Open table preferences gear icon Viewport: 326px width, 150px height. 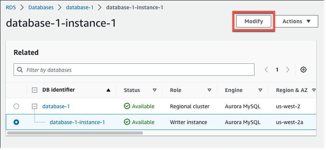(x=303, y=70)
